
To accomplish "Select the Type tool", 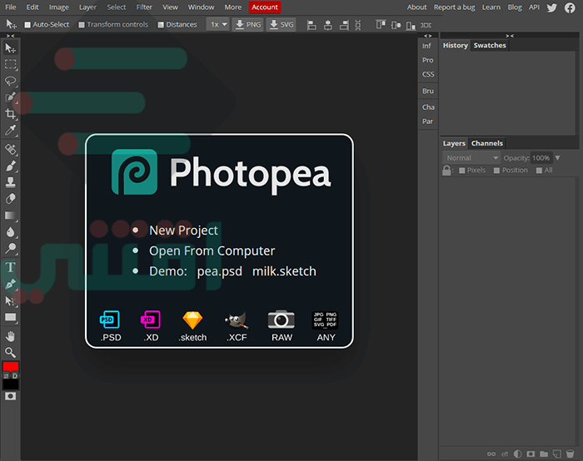I will tap(10, 267).
